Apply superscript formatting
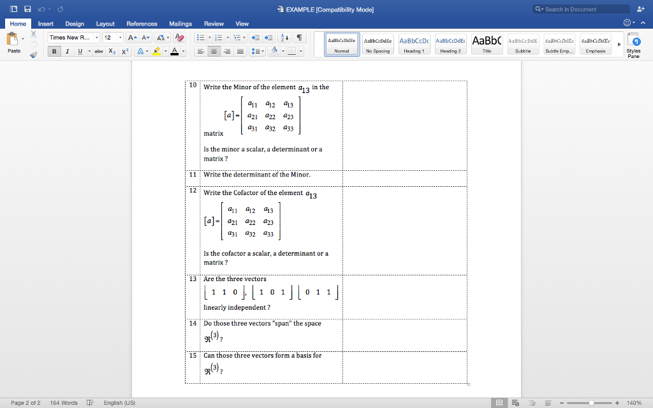Screen dimensions: 653x408 click(x=125, y=51)
